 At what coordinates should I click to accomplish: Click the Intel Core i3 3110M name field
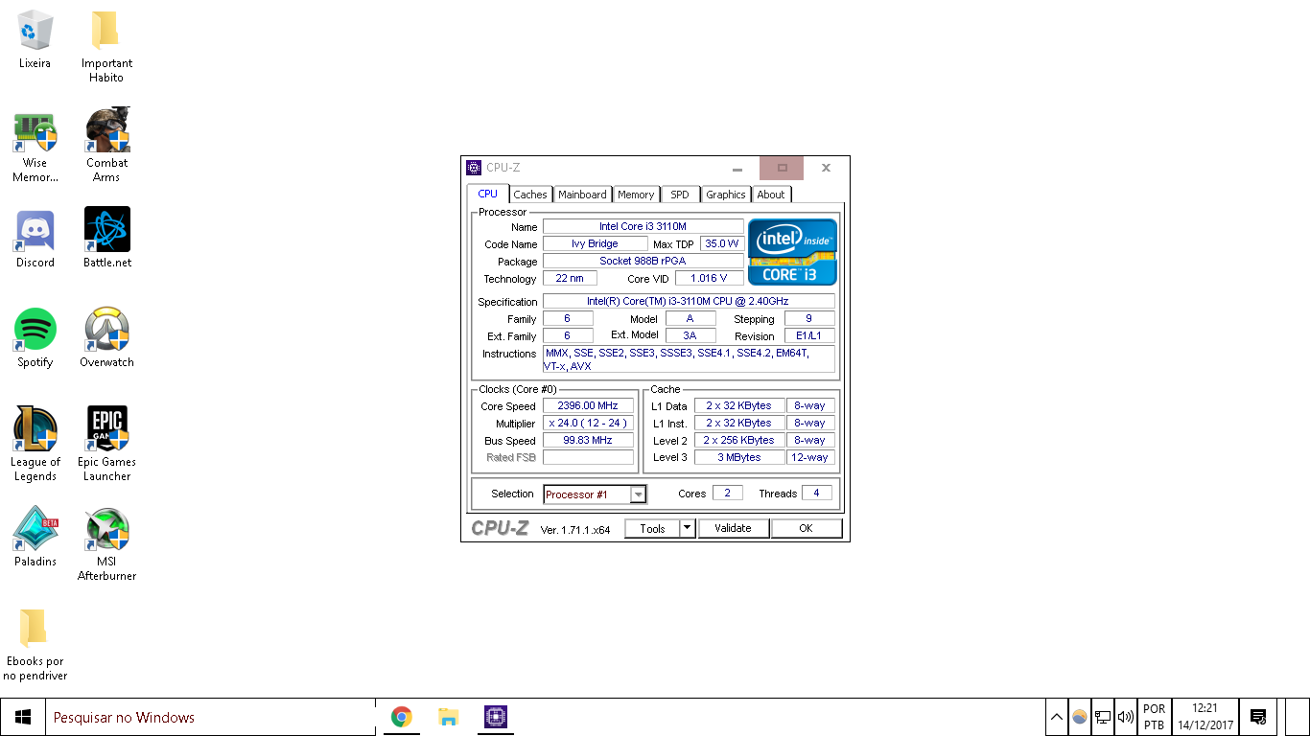pyautogui.click(x=643, y=226)
